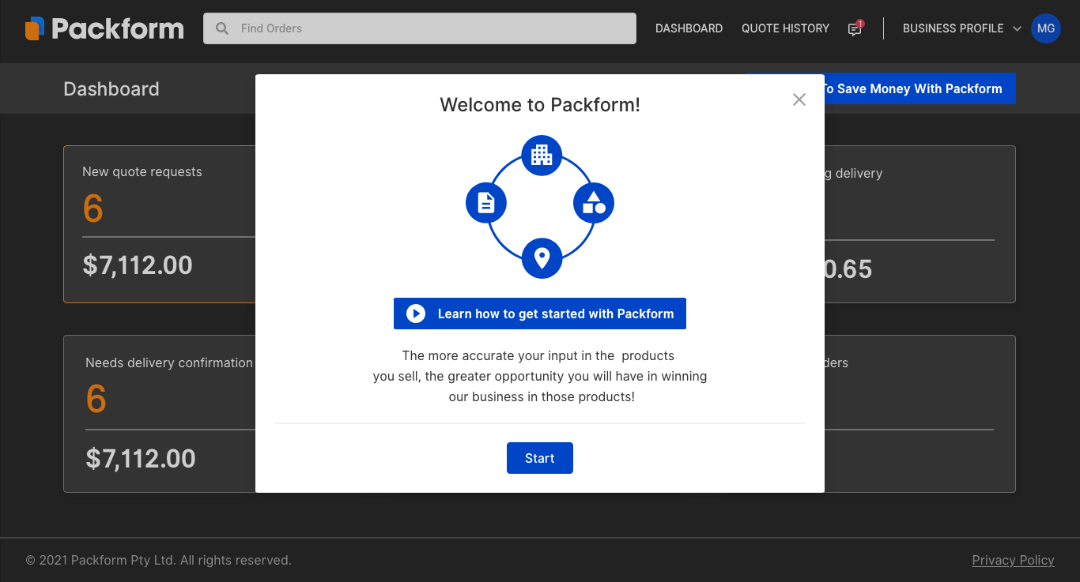Open Quote History from the top nav

pyautogui.click(x=785, y=28)
